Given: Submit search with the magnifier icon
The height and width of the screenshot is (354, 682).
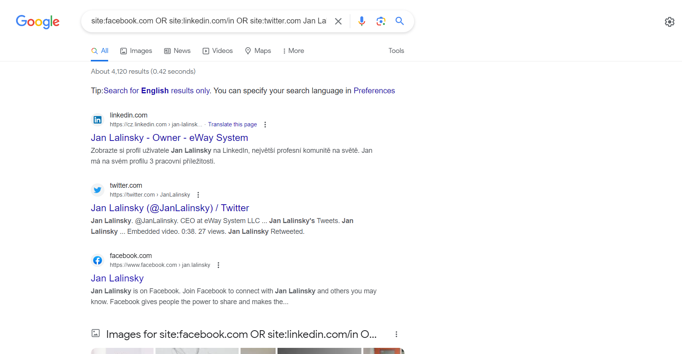Looking at the screenshot, I should 400,21.
